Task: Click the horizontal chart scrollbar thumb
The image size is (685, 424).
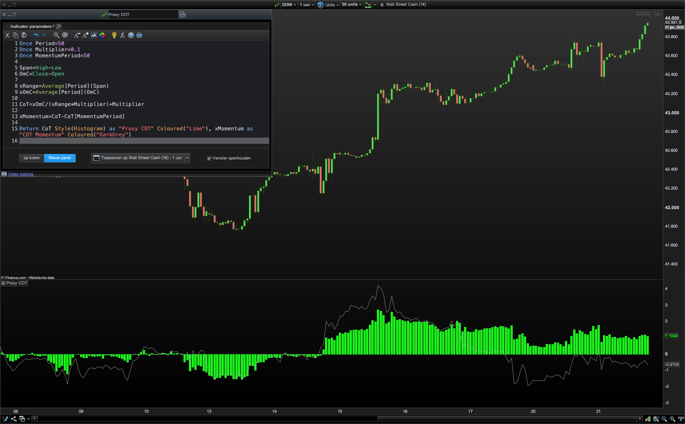Action: pyautogui.click(x=507, y=419)
